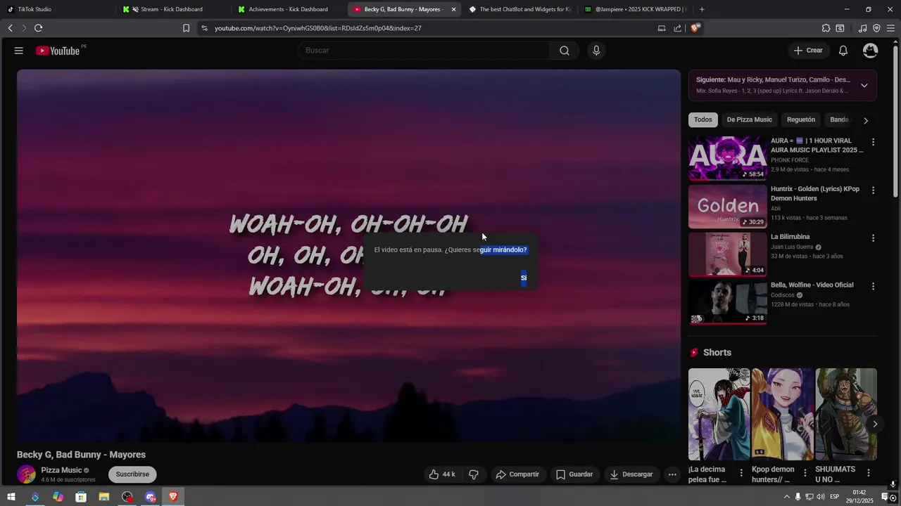This screenshot has width=901, height=506.
Task: Go back in browser history
Action: pos(11,28)
